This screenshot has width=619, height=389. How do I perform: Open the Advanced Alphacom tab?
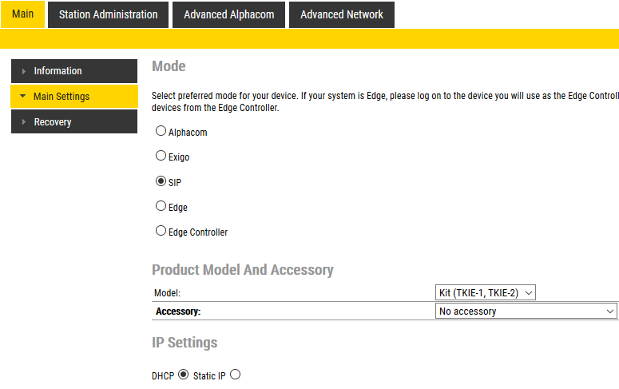click(228, 14)
